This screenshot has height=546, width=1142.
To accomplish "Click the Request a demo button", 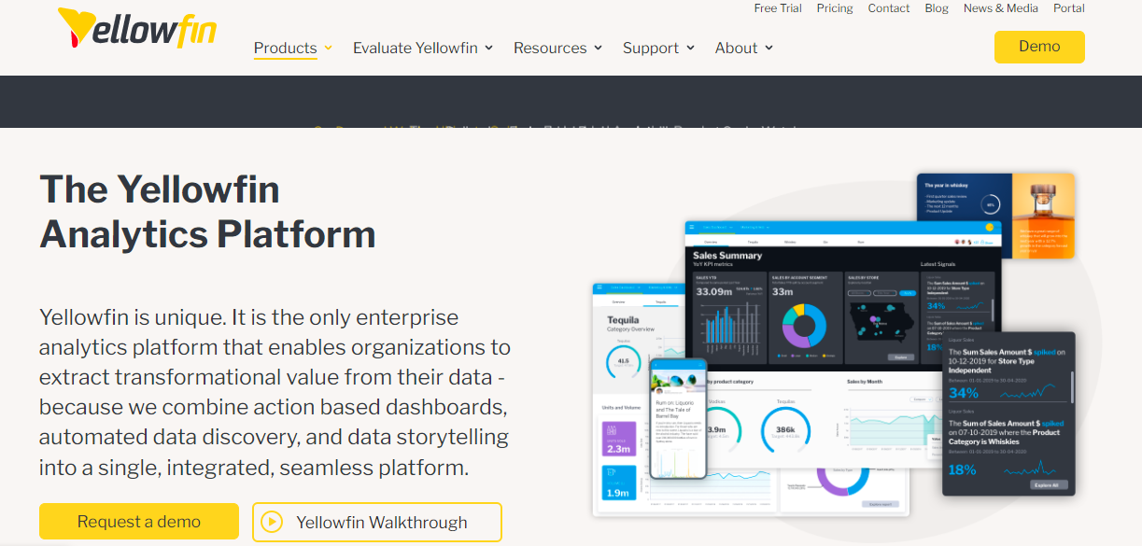I will (139, 522).
